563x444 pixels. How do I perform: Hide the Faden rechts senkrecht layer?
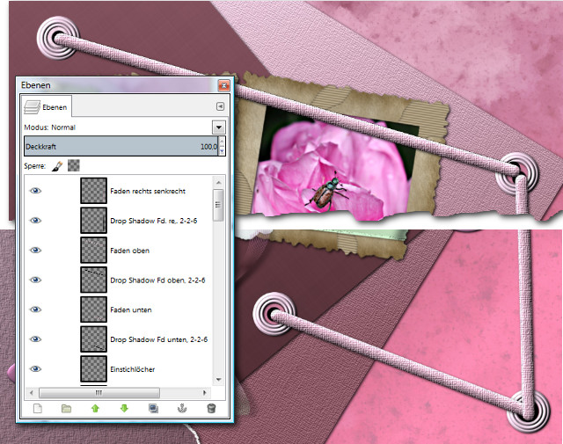[36, 191]
